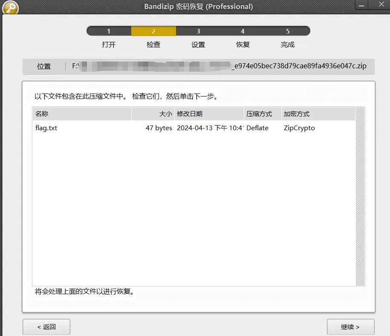Sort list by 加密方式 column header
The height and width of the screenshot is (336, 390).
pyautogui.click(x=318, y=114)
